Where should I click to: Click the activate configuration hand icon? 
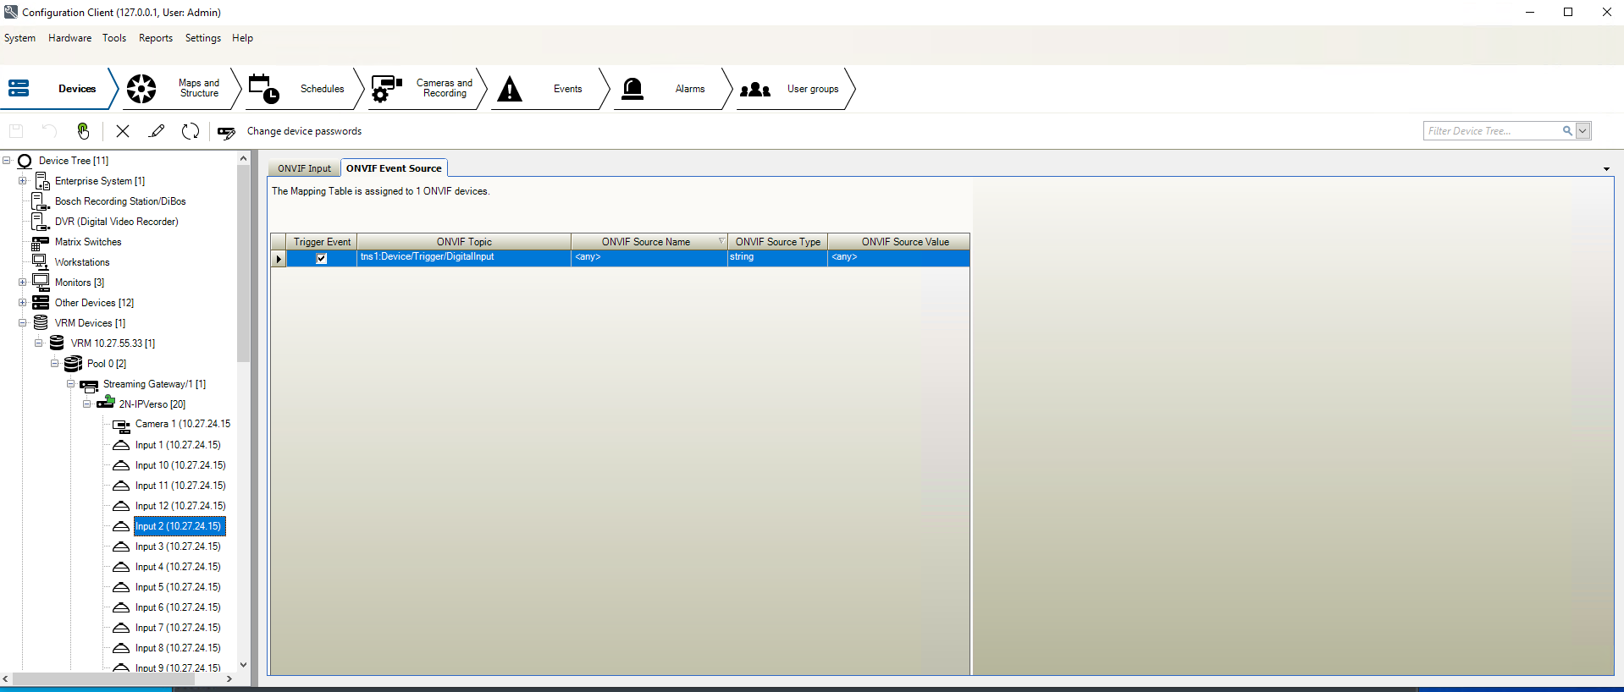[83, 131]
